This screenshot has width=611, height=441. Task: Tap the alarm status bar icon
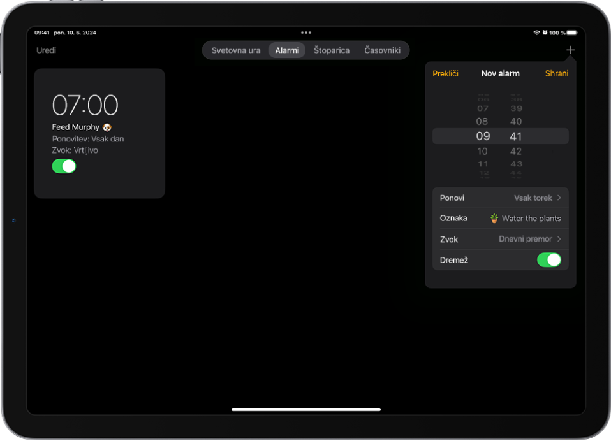545,33
